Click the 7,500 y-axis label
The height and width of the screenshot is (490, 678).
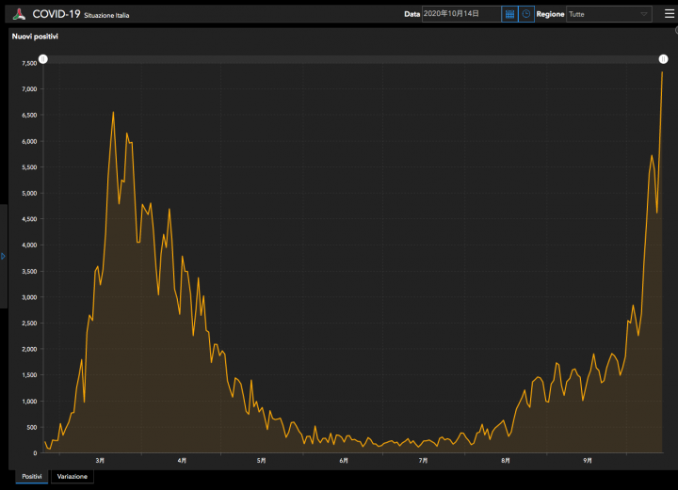pyautogui.click(x=30, y=63)
